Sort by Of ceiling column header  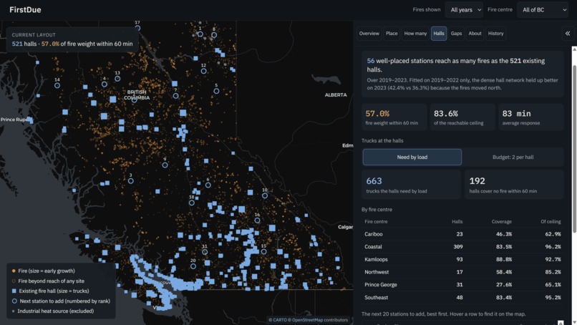pos(551,222)
